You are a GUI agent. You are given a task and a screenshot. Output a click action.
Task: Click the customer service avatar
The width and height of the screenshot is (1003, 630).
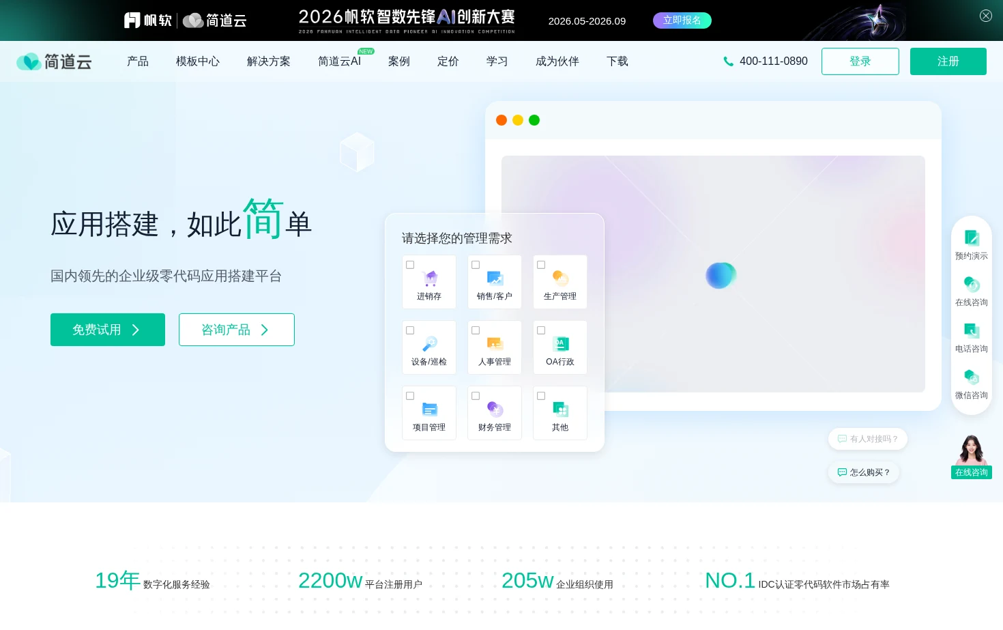coord(972,450)
